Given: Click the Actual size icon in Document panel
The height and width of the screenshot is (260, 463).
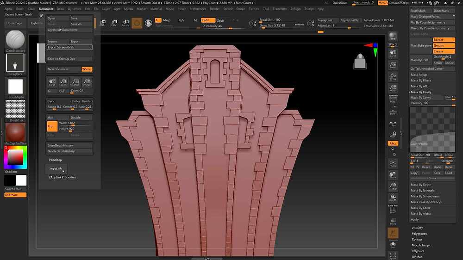Looking at the screenshot, I should [x=75, y=82].
